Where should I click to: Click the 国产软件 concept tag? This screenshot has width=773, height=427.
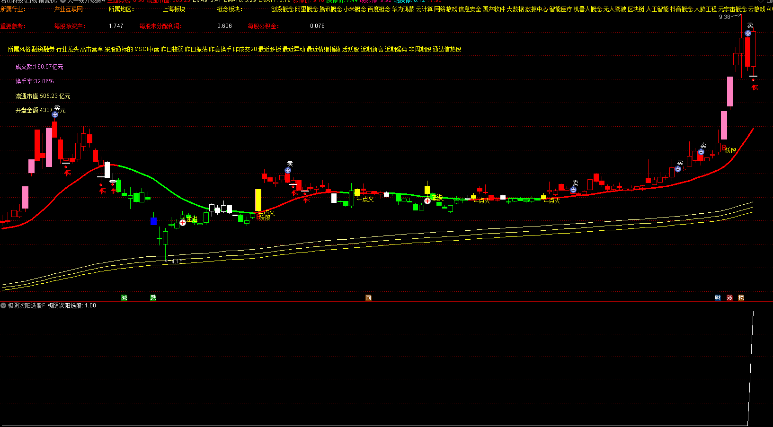[494, 9]
